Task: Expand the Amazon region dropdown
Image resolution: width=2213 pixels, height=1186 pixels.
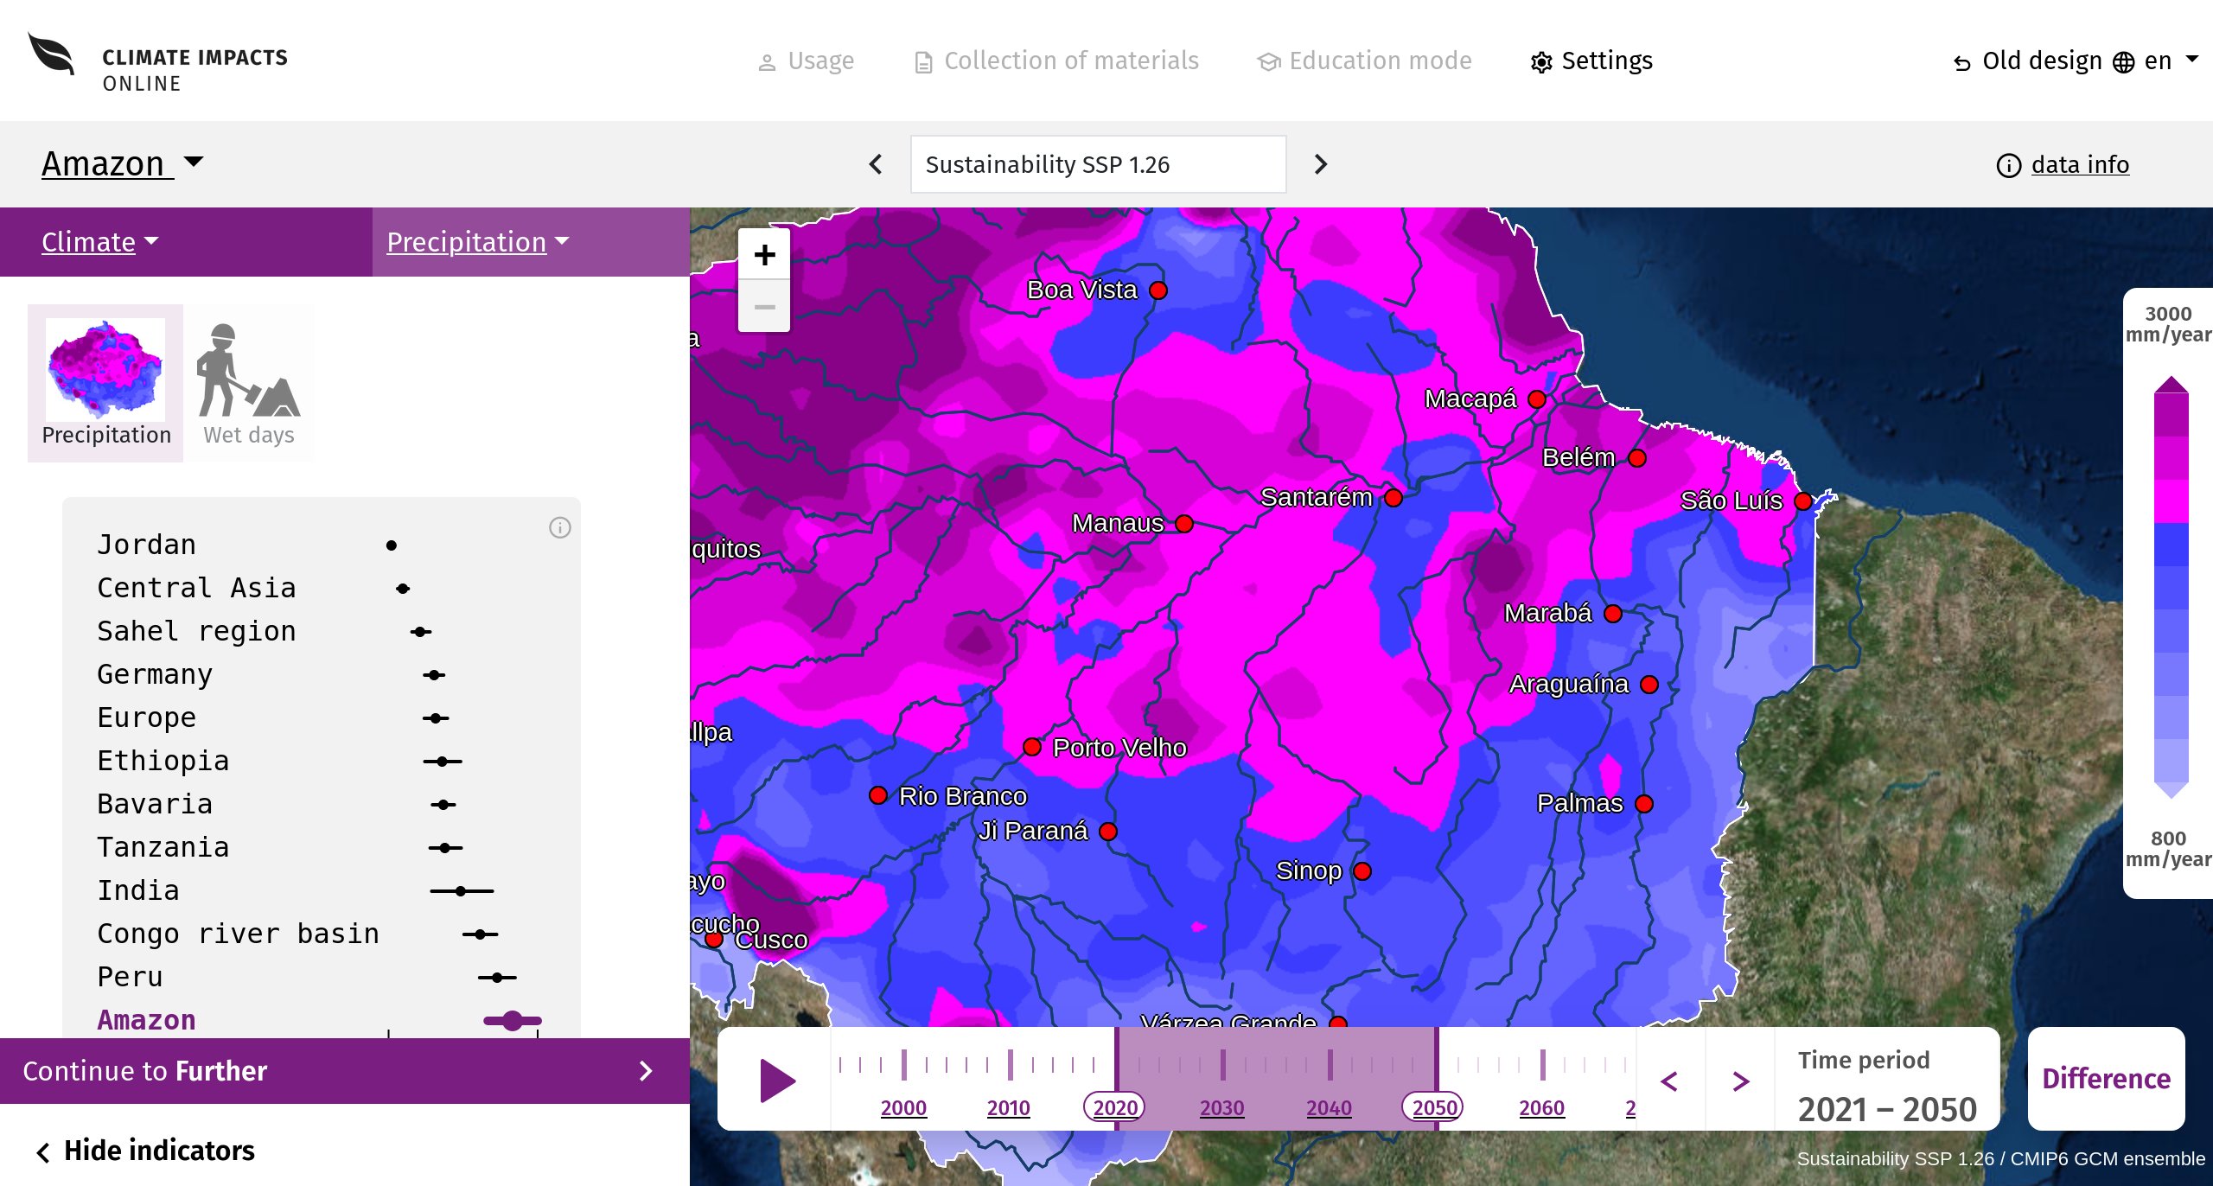Action: [x=123, y=163]
